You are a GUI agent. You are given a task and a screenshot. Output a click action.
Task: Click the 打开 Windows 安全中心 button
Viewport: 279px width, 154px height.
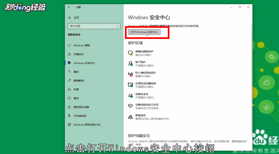pos(144,32)
